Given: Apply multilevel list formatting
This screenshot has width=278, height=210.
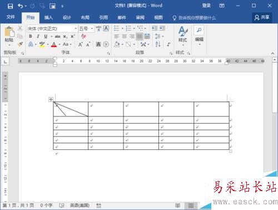Looking at the screenshot, I should pyautogui.click(x=140, y=28).
